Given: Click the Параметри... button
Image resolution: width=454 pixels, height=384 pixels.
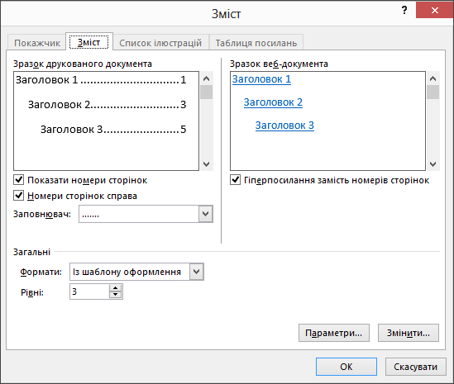Looking at the screenshot, I should click(334, 333).
